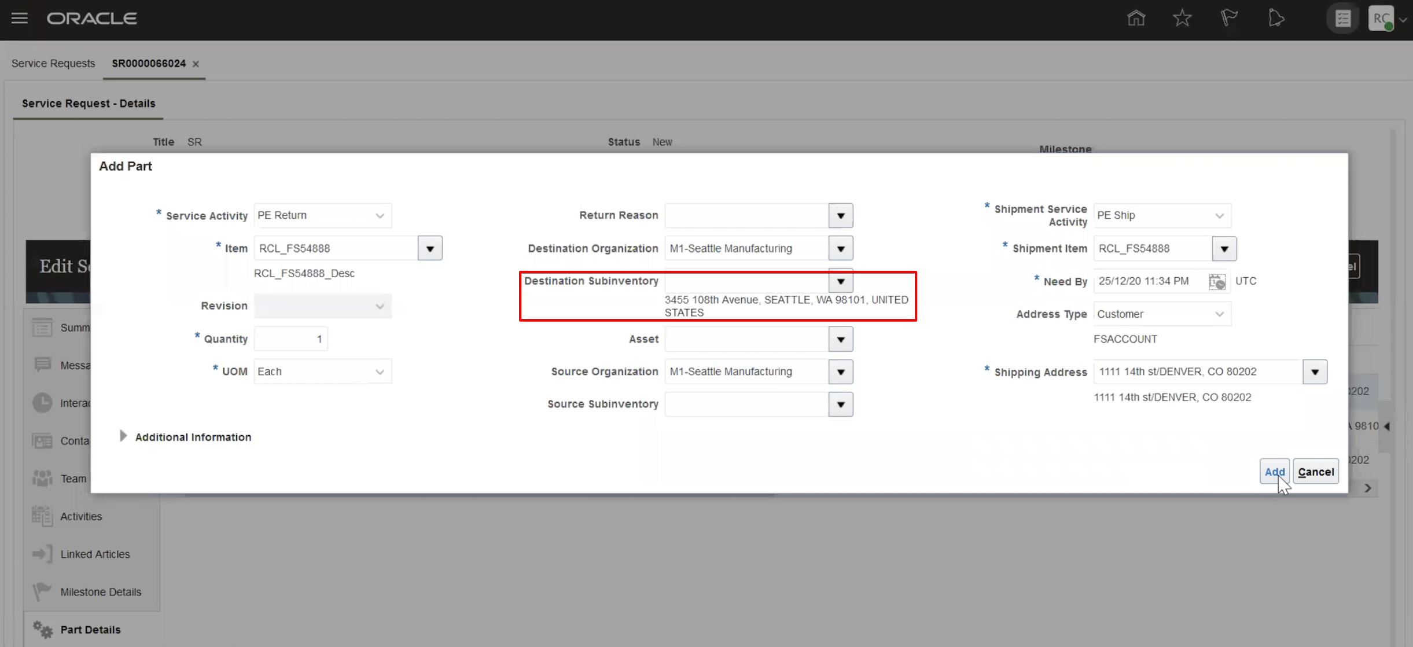Click inside the Quantity field
Screen dimensions: 1413x647
pos(291,339)
